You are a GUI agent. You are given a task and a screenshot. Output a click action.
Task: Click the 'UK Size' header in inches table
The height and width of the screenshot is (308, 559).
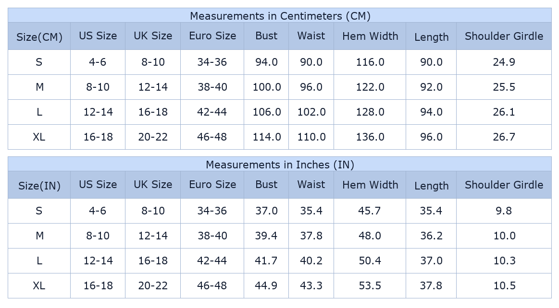(153, 185)
